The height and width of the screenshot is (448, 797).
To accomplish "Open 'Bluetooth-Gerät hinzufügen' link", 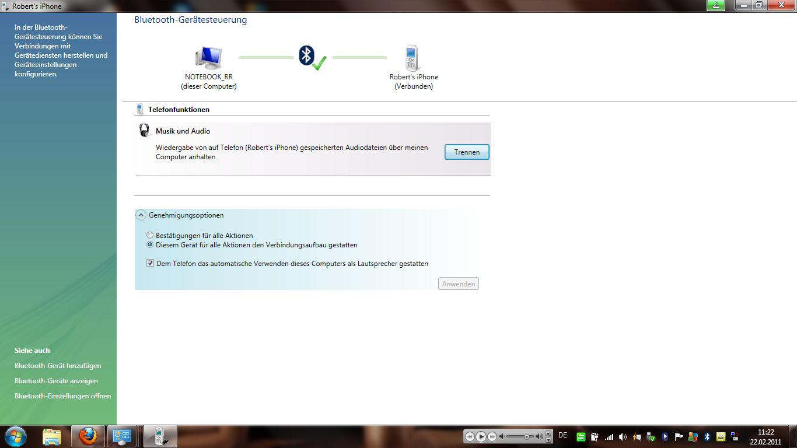I will [58, 366].
